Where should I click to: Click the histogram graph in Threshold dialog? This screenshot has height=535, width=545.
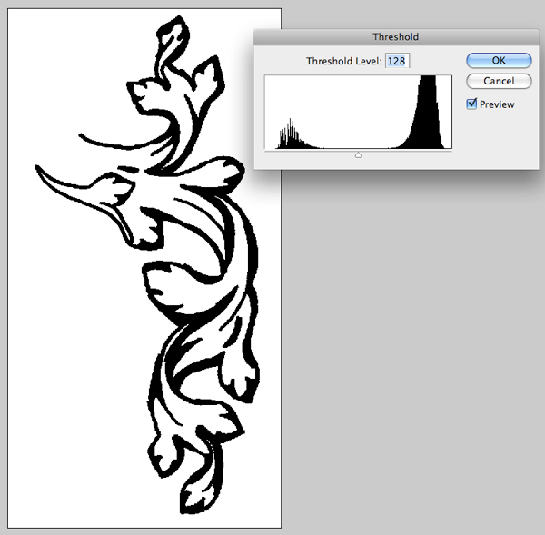(x=358, y=112)
